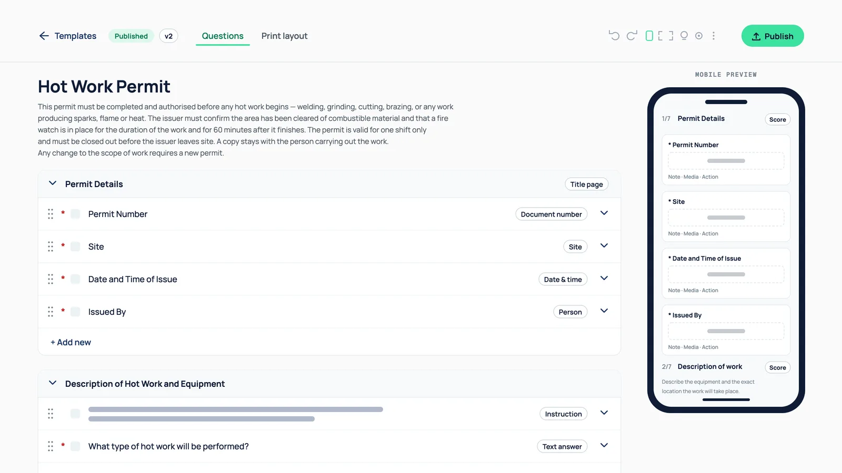Click drag handle for Date and Time of Issue

pos(51,279)
